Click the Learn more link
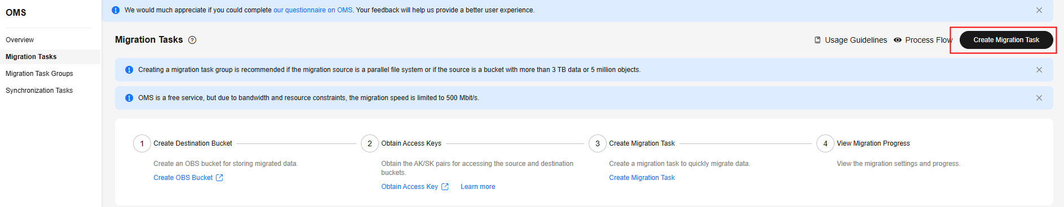 pyautogui.click(x=478, y=187)
